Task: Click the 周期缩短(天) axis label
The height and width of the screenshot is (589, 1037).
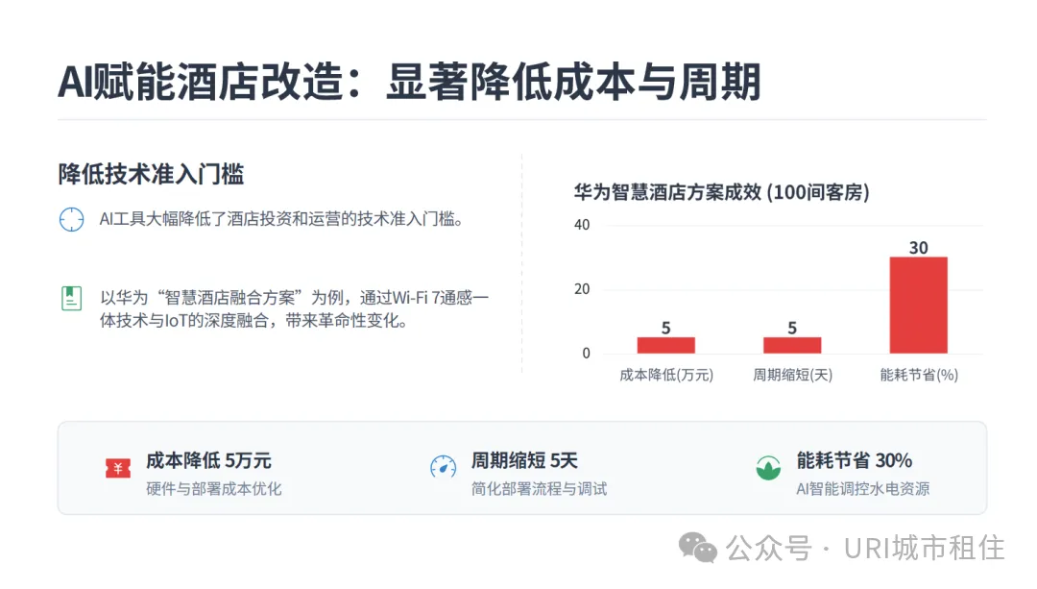Action: pyautogui.click(x=792, y=376)
